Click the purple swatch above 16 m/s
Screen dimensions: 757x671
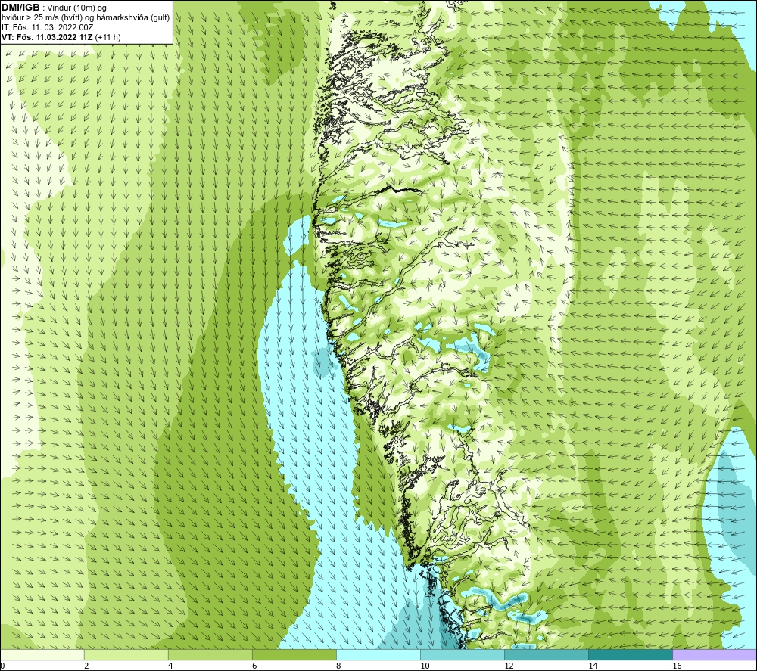pos(715,654)
